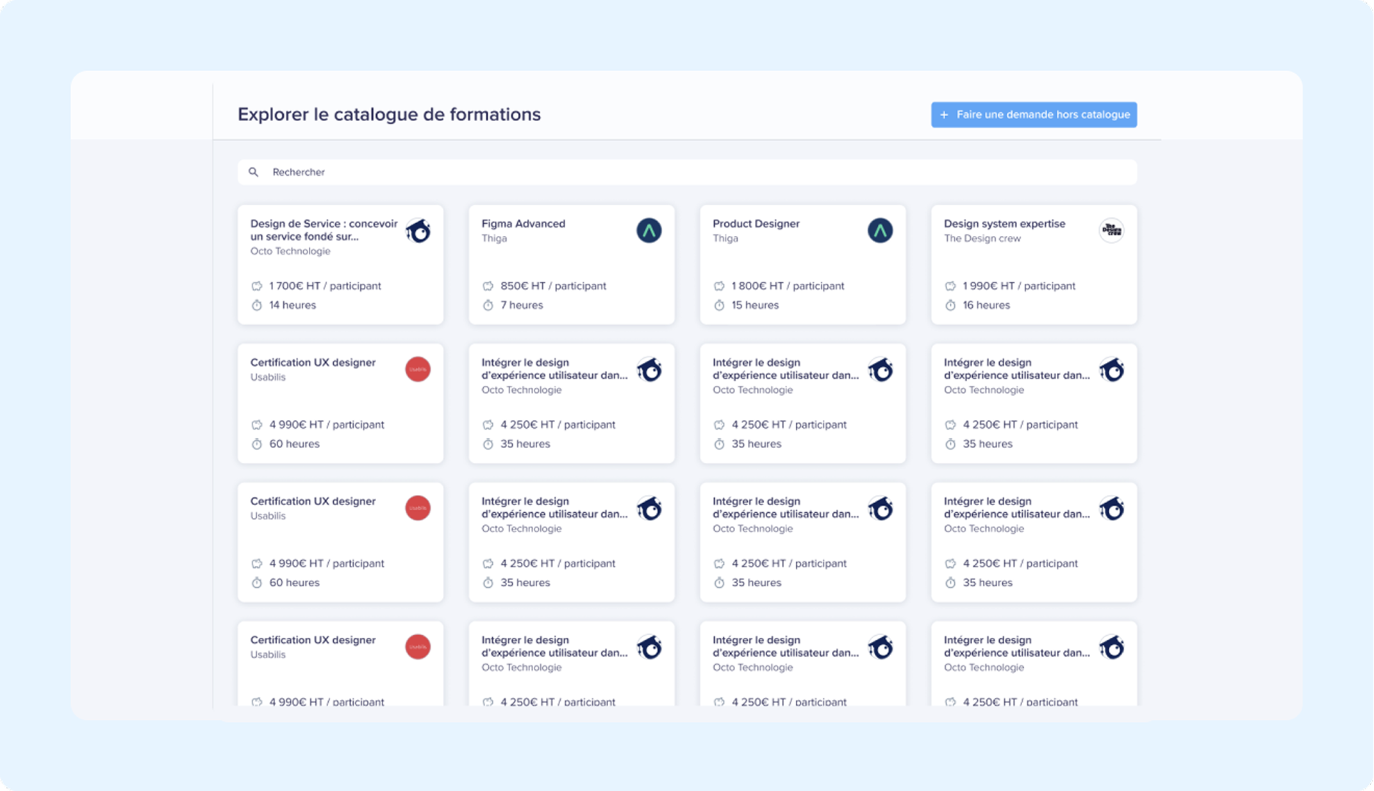
Task: Open the Figma Advanced training card
Action: [x=571, y=265]
